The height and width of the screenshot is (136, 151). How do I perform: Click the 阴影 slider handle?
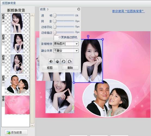pyautogui.click(x=55, y=21)
